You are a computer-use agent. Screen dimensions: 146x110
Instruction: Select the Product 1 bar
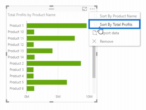point(57,26)
